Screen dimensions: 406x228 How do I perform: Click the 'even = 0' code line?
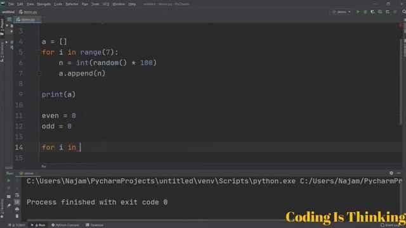point(59,116)
